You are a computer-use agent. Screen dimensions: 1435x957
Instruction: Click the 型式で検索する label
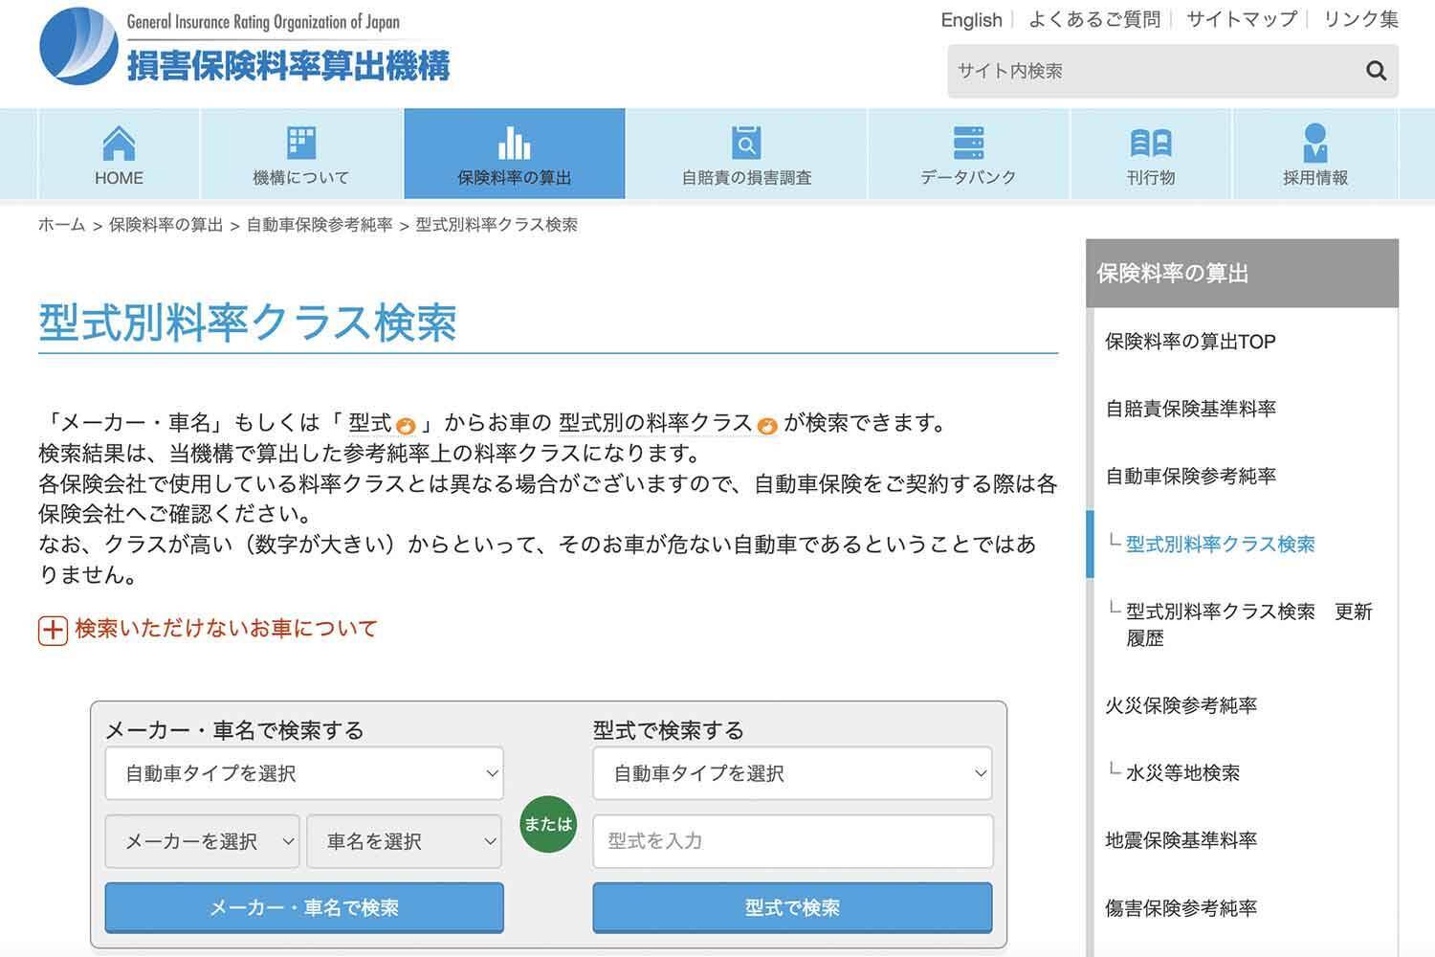[x=669, y=730]
